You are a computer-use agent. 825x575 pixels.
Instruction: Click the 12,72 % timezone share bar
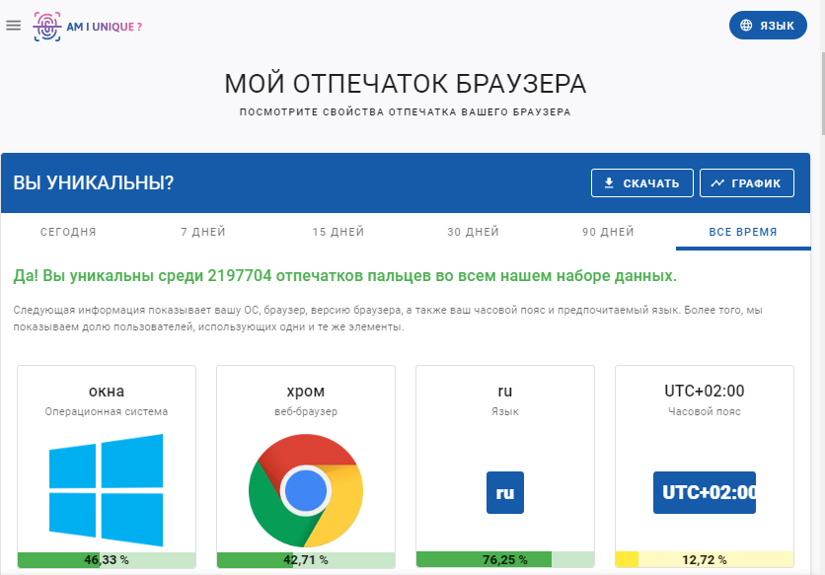[705, 559]
